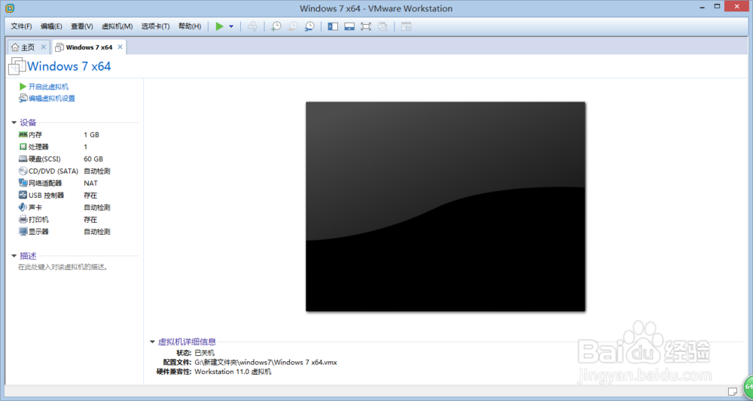Image resolution: width=753 pixels, height=401 pixels.
Task: Click the G:\新建文件夹 config file path
Action: point(266,362)
